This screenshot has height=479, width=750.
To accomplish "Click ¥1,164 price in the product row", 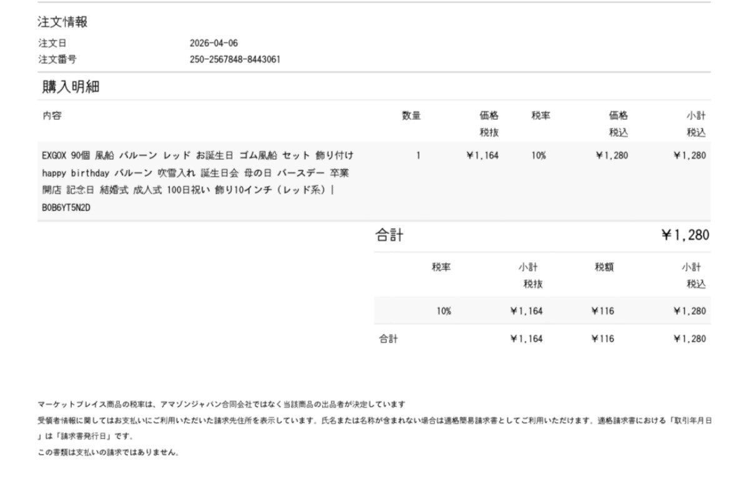I will (482, 156).
